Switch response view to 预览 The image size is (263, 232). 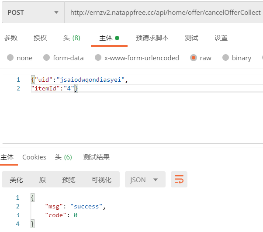click(69, 180)
